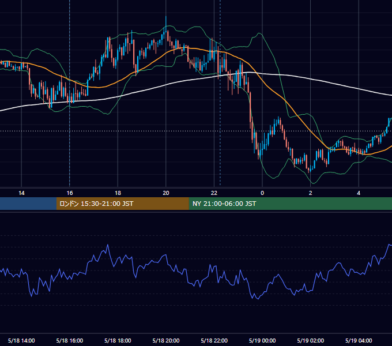This screenshot has height=346, width=392.
Task: Select the ロンドン 15:30-21:00 JST session bar
Action: 122,204
